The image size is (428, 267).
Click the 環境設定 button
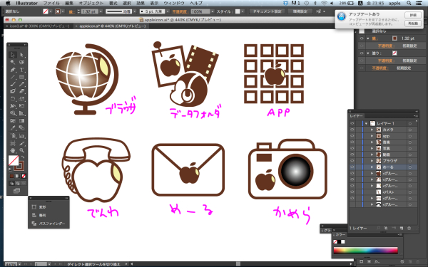pos(300,11)
